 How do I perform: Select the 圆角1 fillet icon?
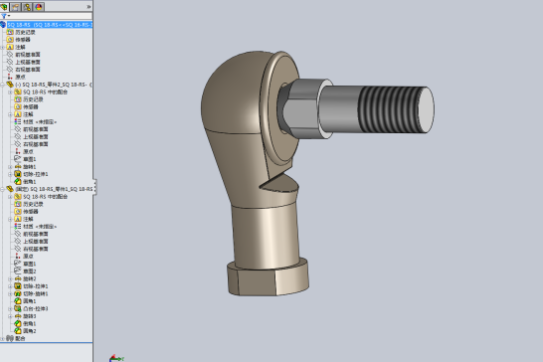(18, 301)
